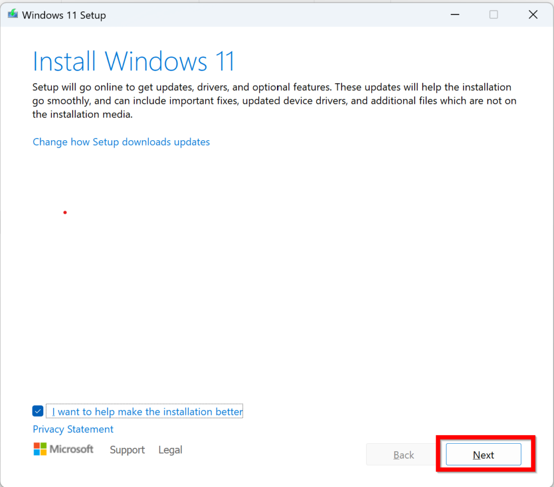Click the word "Setup" starting the description

pyautogui.click(x=45, y=87)
